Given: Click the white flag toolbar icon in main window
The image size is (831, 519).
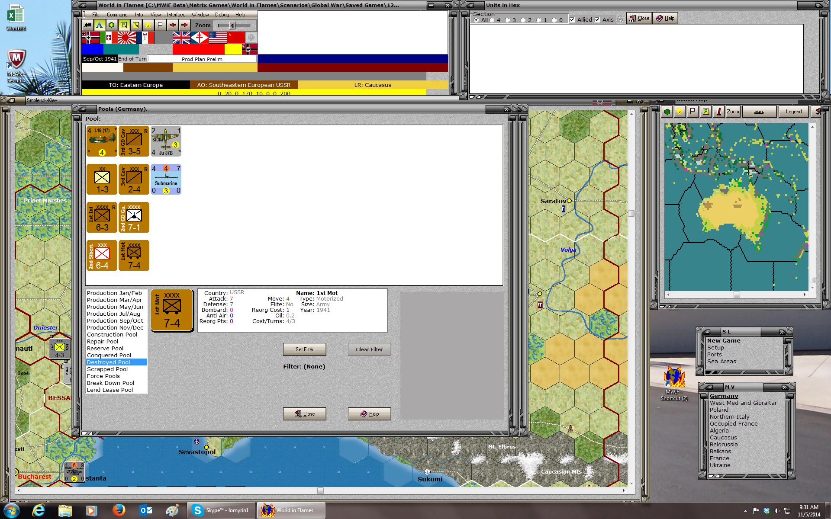Looking at the screenshot, I should [160, 25].
